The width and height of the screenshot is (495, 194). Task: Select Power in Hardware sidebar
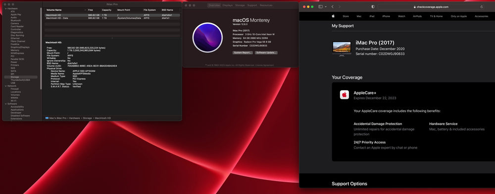(x=14, y=62)
